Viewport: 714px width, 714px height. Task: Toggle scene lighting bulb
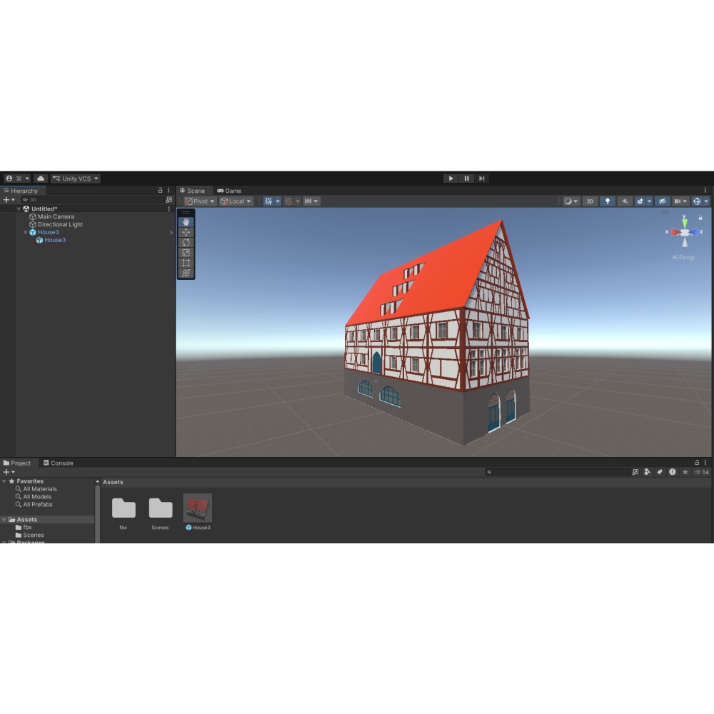pyautogui.click(x=608, y=201)
